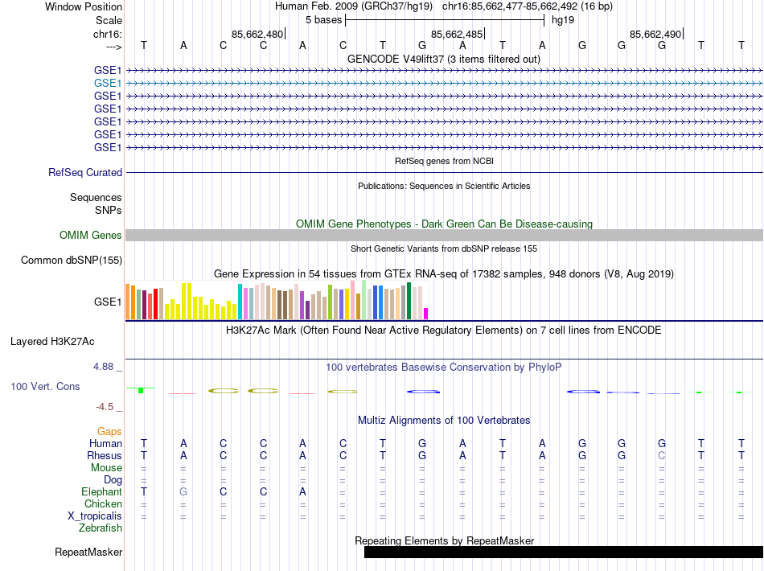
Task: Select the Zebrafish species label
Action: (x=101, y=528)
